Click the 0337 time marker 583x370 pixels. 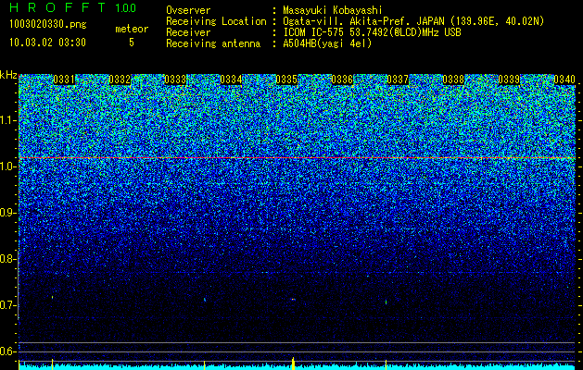pyautogui.click(x=398, y=80)
